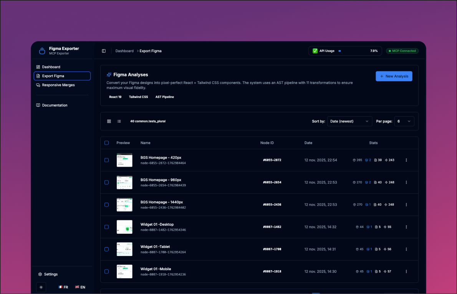Viewport: 457px width, 294px height.
Task: Click the Tailwind CSS tag
Action: click(138, 97)
